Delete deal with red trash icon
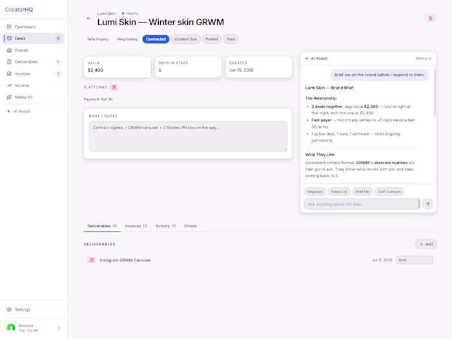This screenshot has width=452, height=339. click(x=431, y=19)
